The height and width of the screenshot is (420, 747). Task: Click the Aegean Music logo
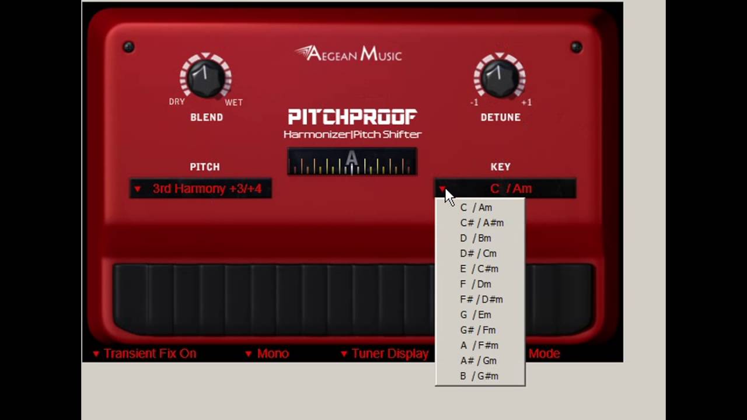348,54
